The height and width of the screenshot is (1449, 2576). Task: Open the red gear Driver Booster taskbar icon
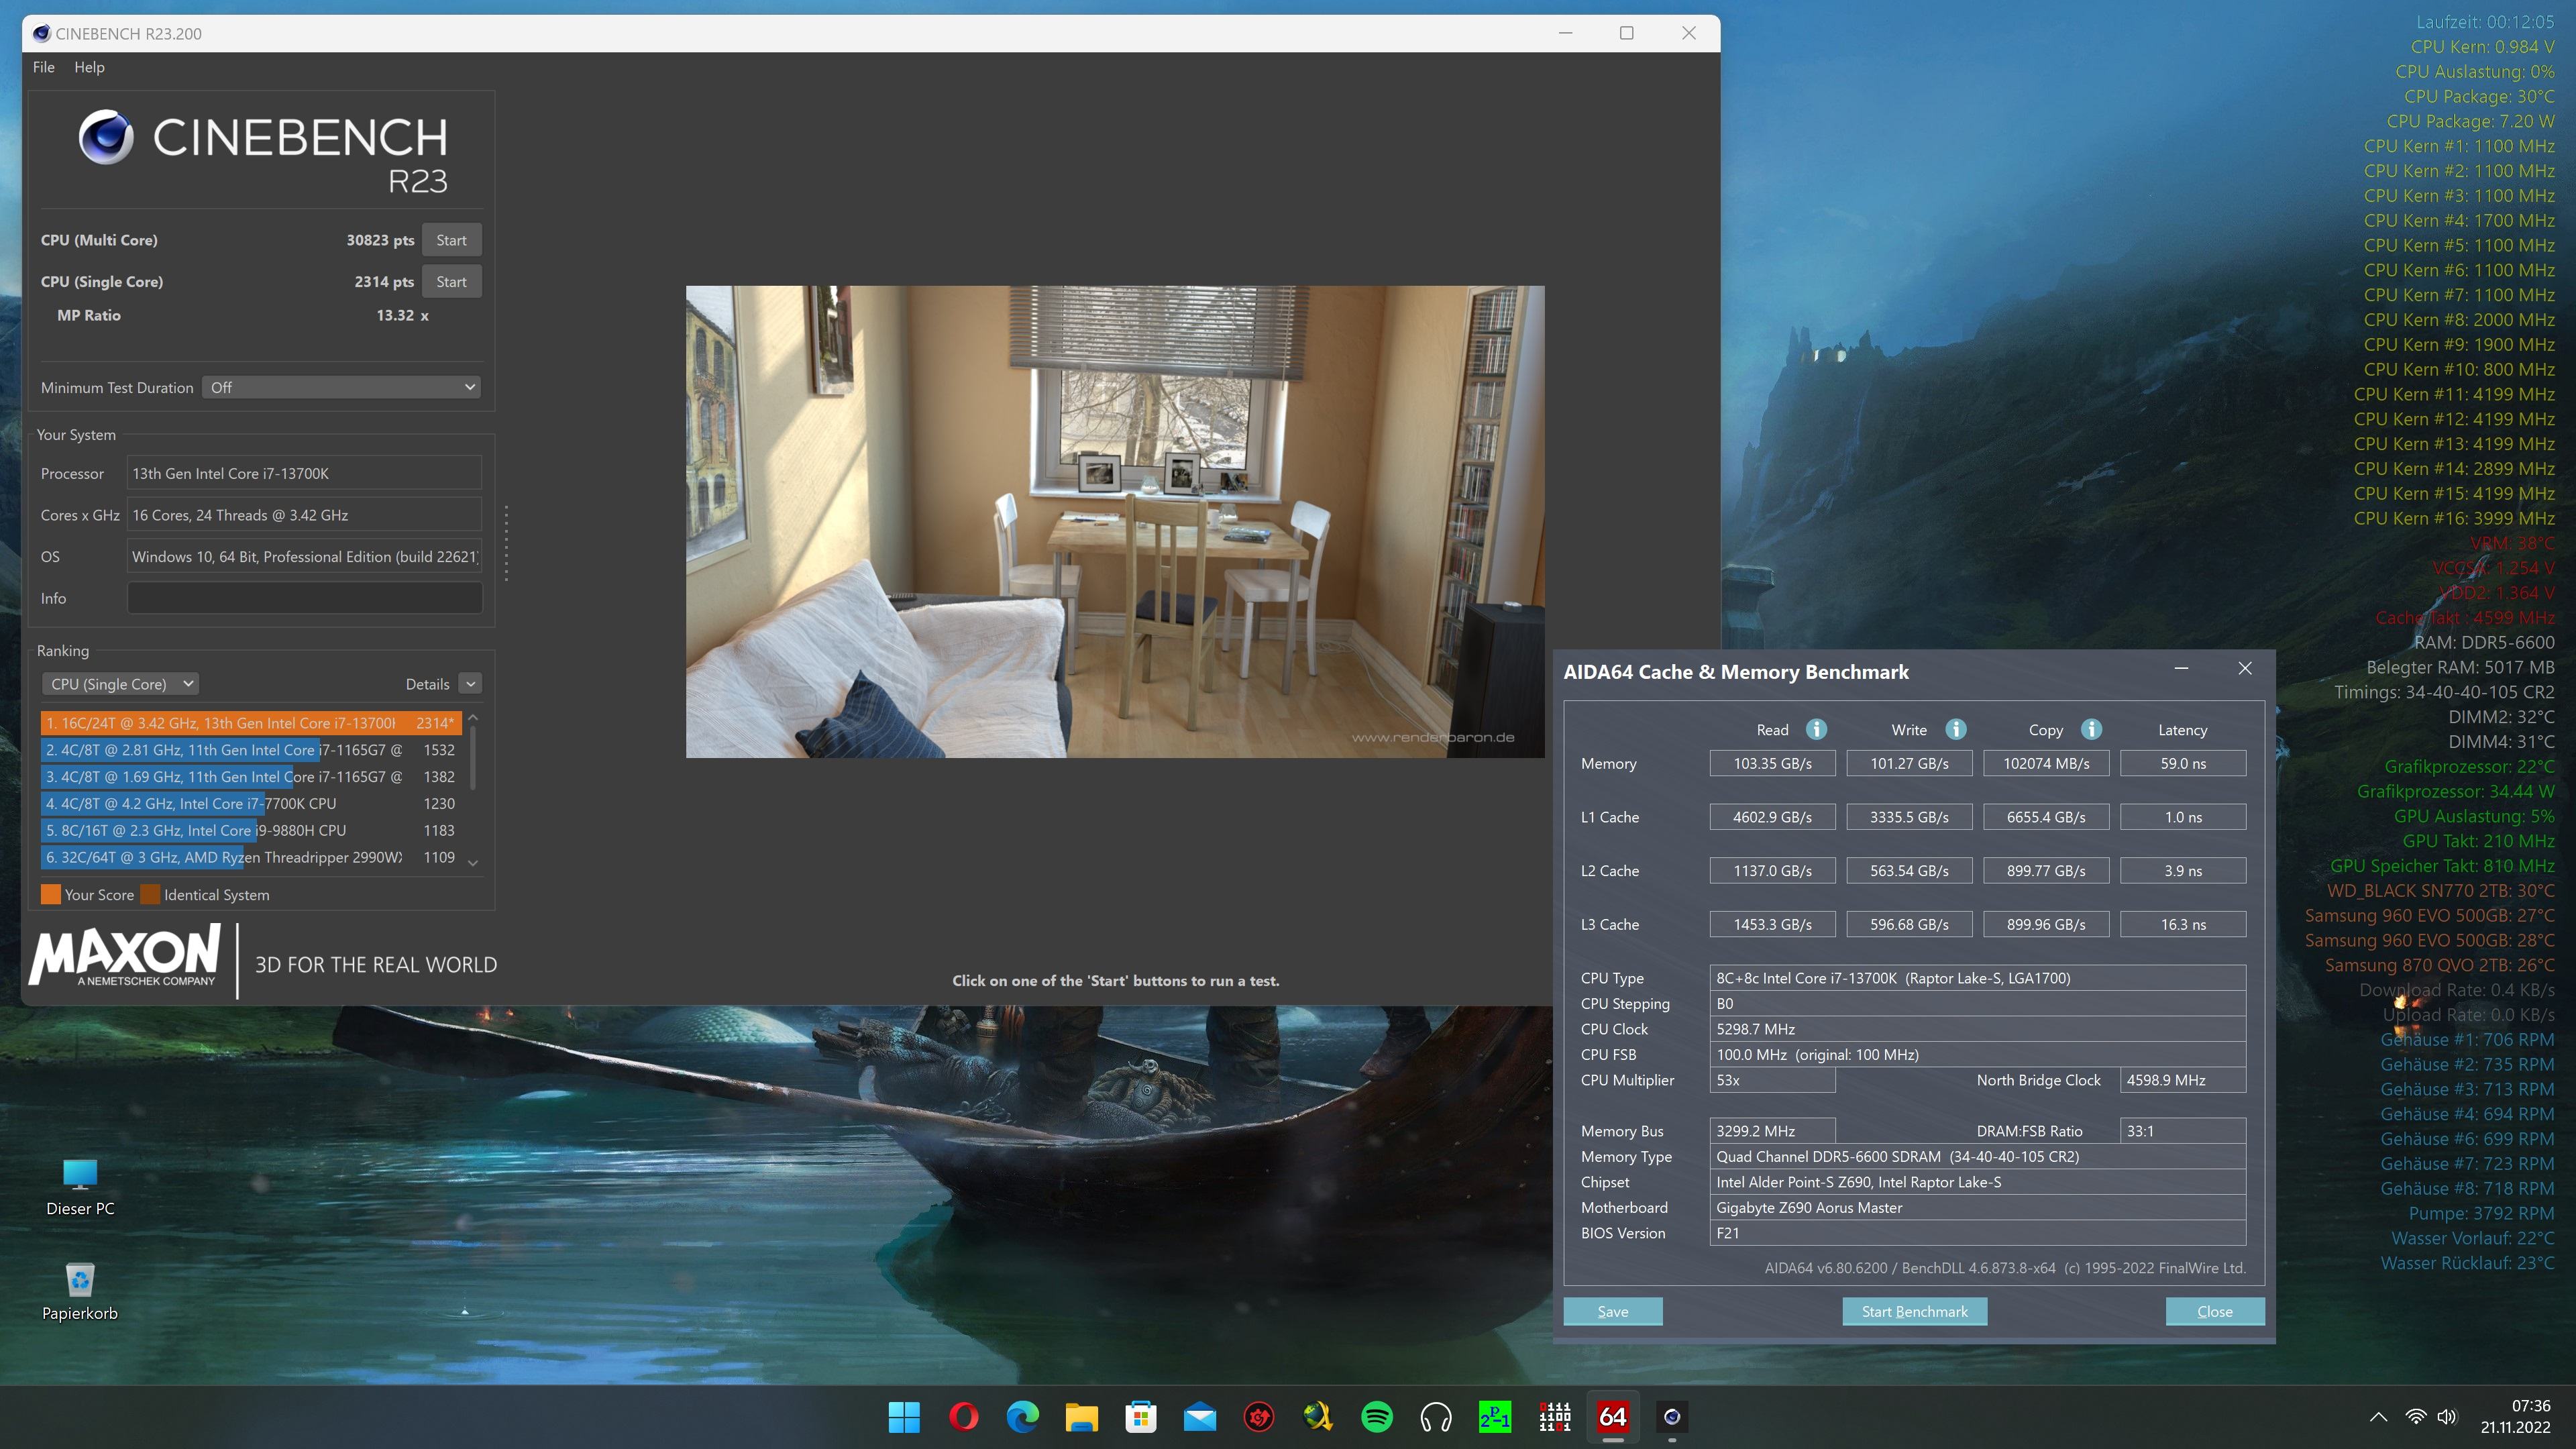1258,1416
